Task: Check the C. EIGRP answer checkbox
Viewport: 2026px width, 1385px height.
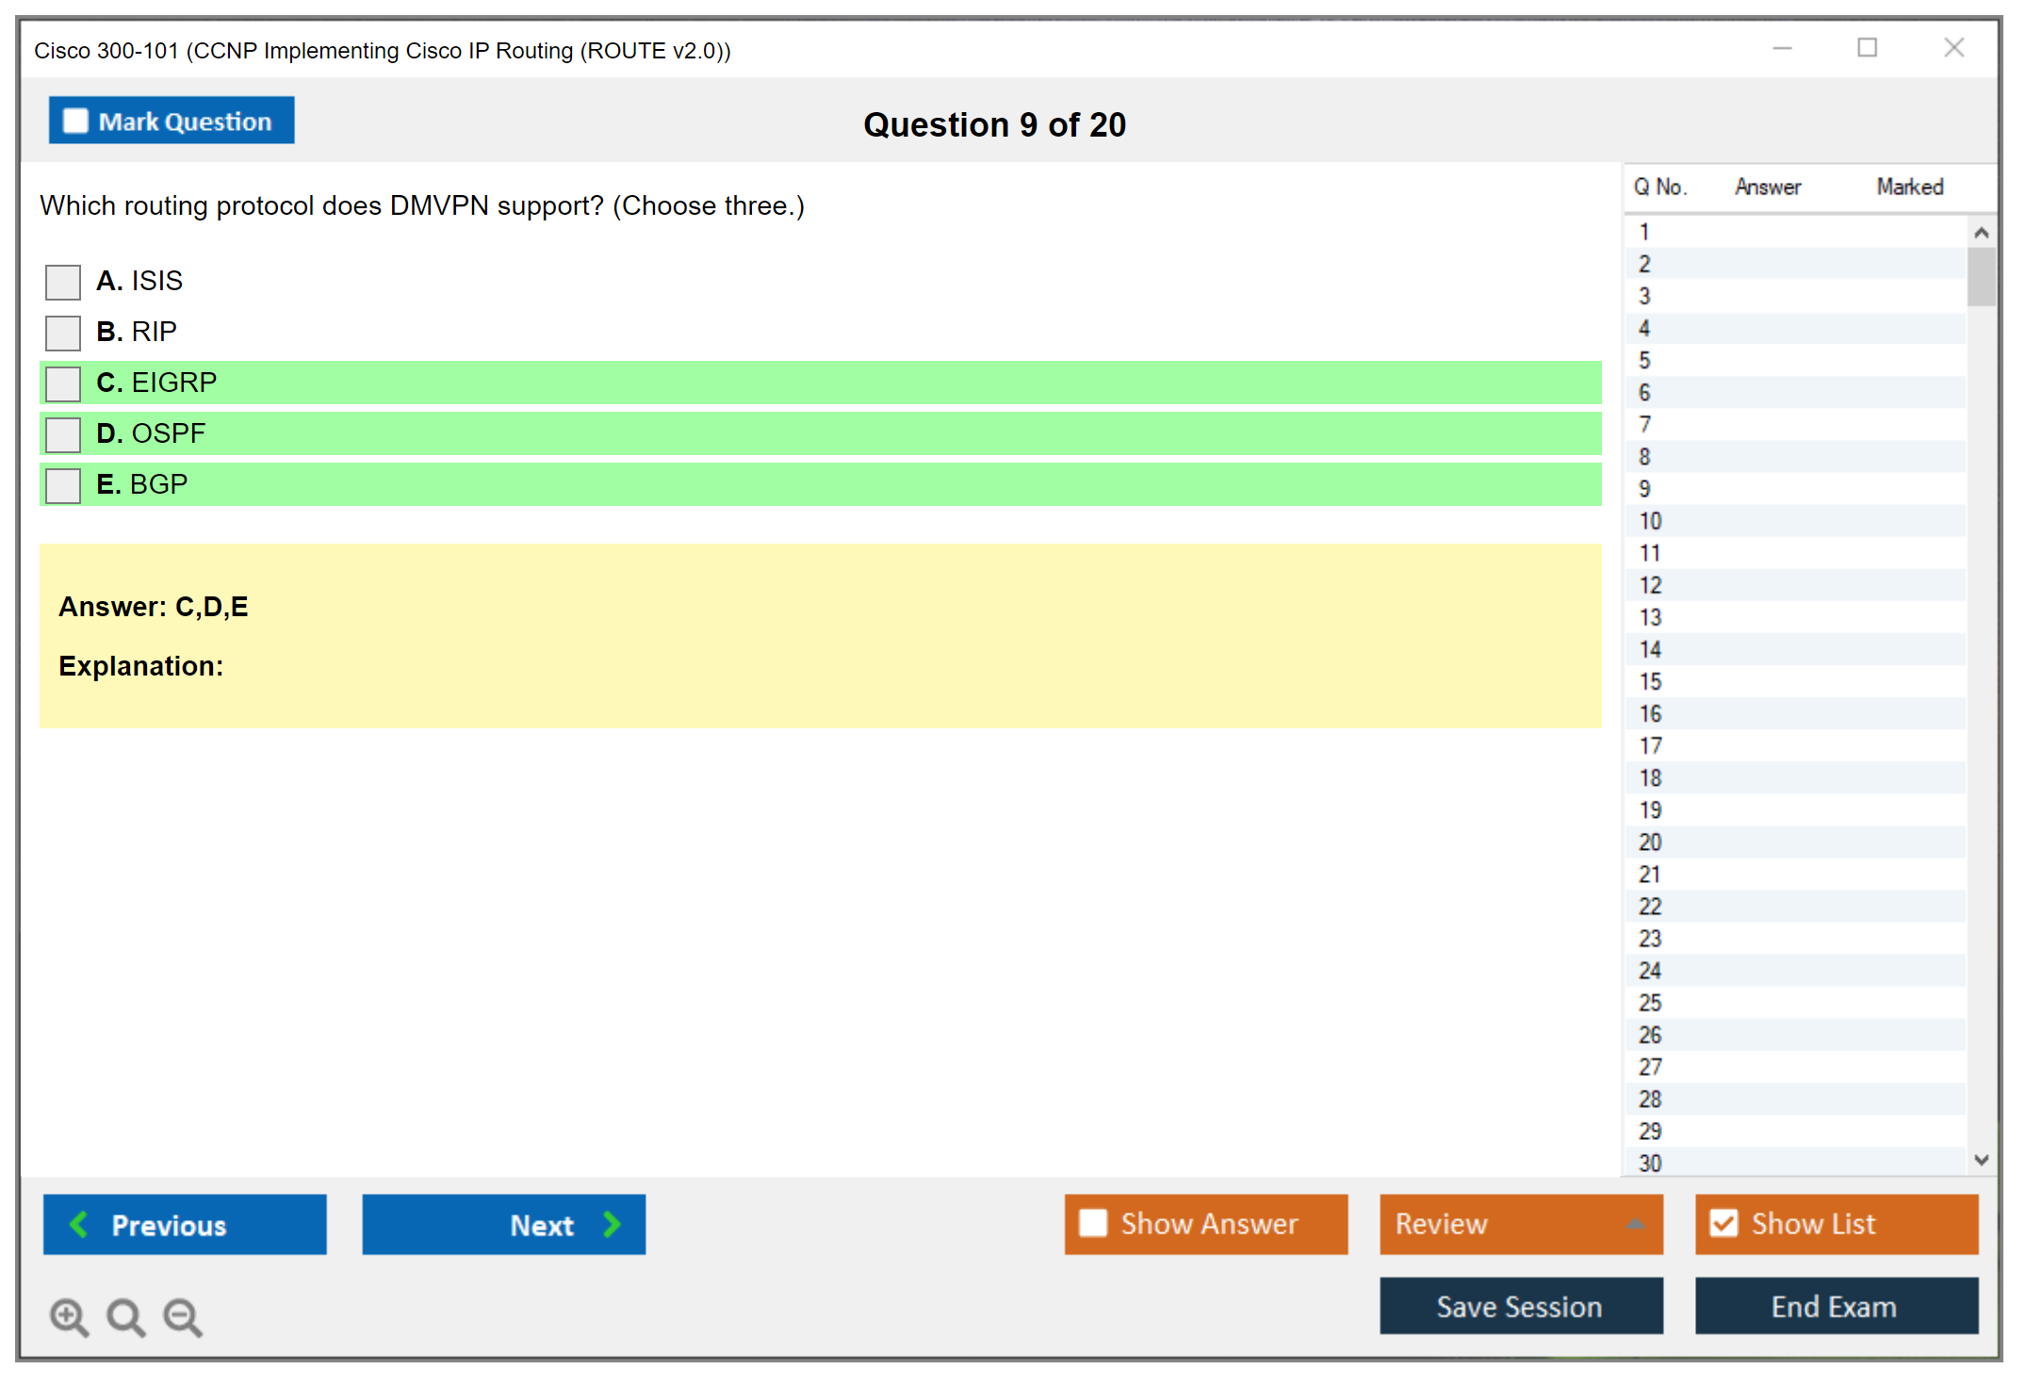Action: pyautogui.click(x=63, y=383)
